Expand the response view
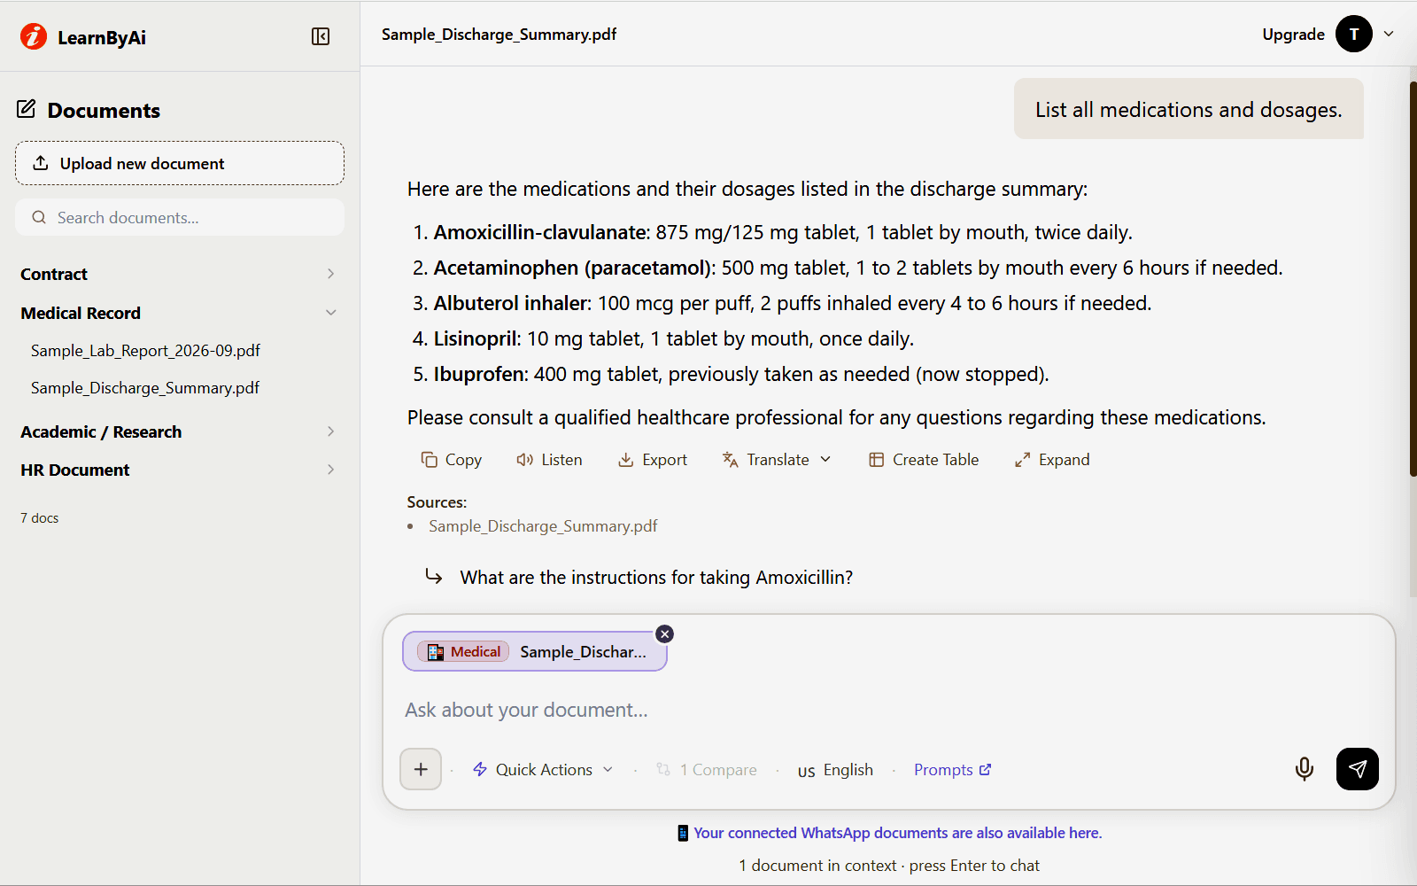The image size is (1417, 886). (1051, 459)
